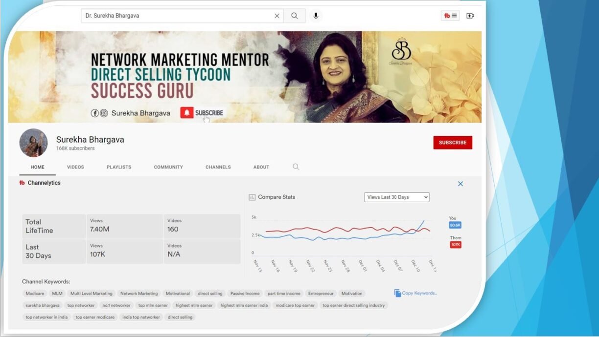Clear the search box with the X icon
Viewport: 599px width, 337px height.
click(277, 16)
